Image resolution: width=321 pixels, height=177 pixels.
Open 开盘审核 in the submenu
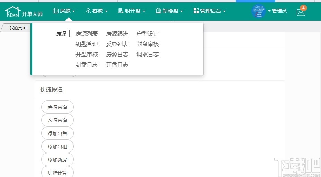(87, 55)
